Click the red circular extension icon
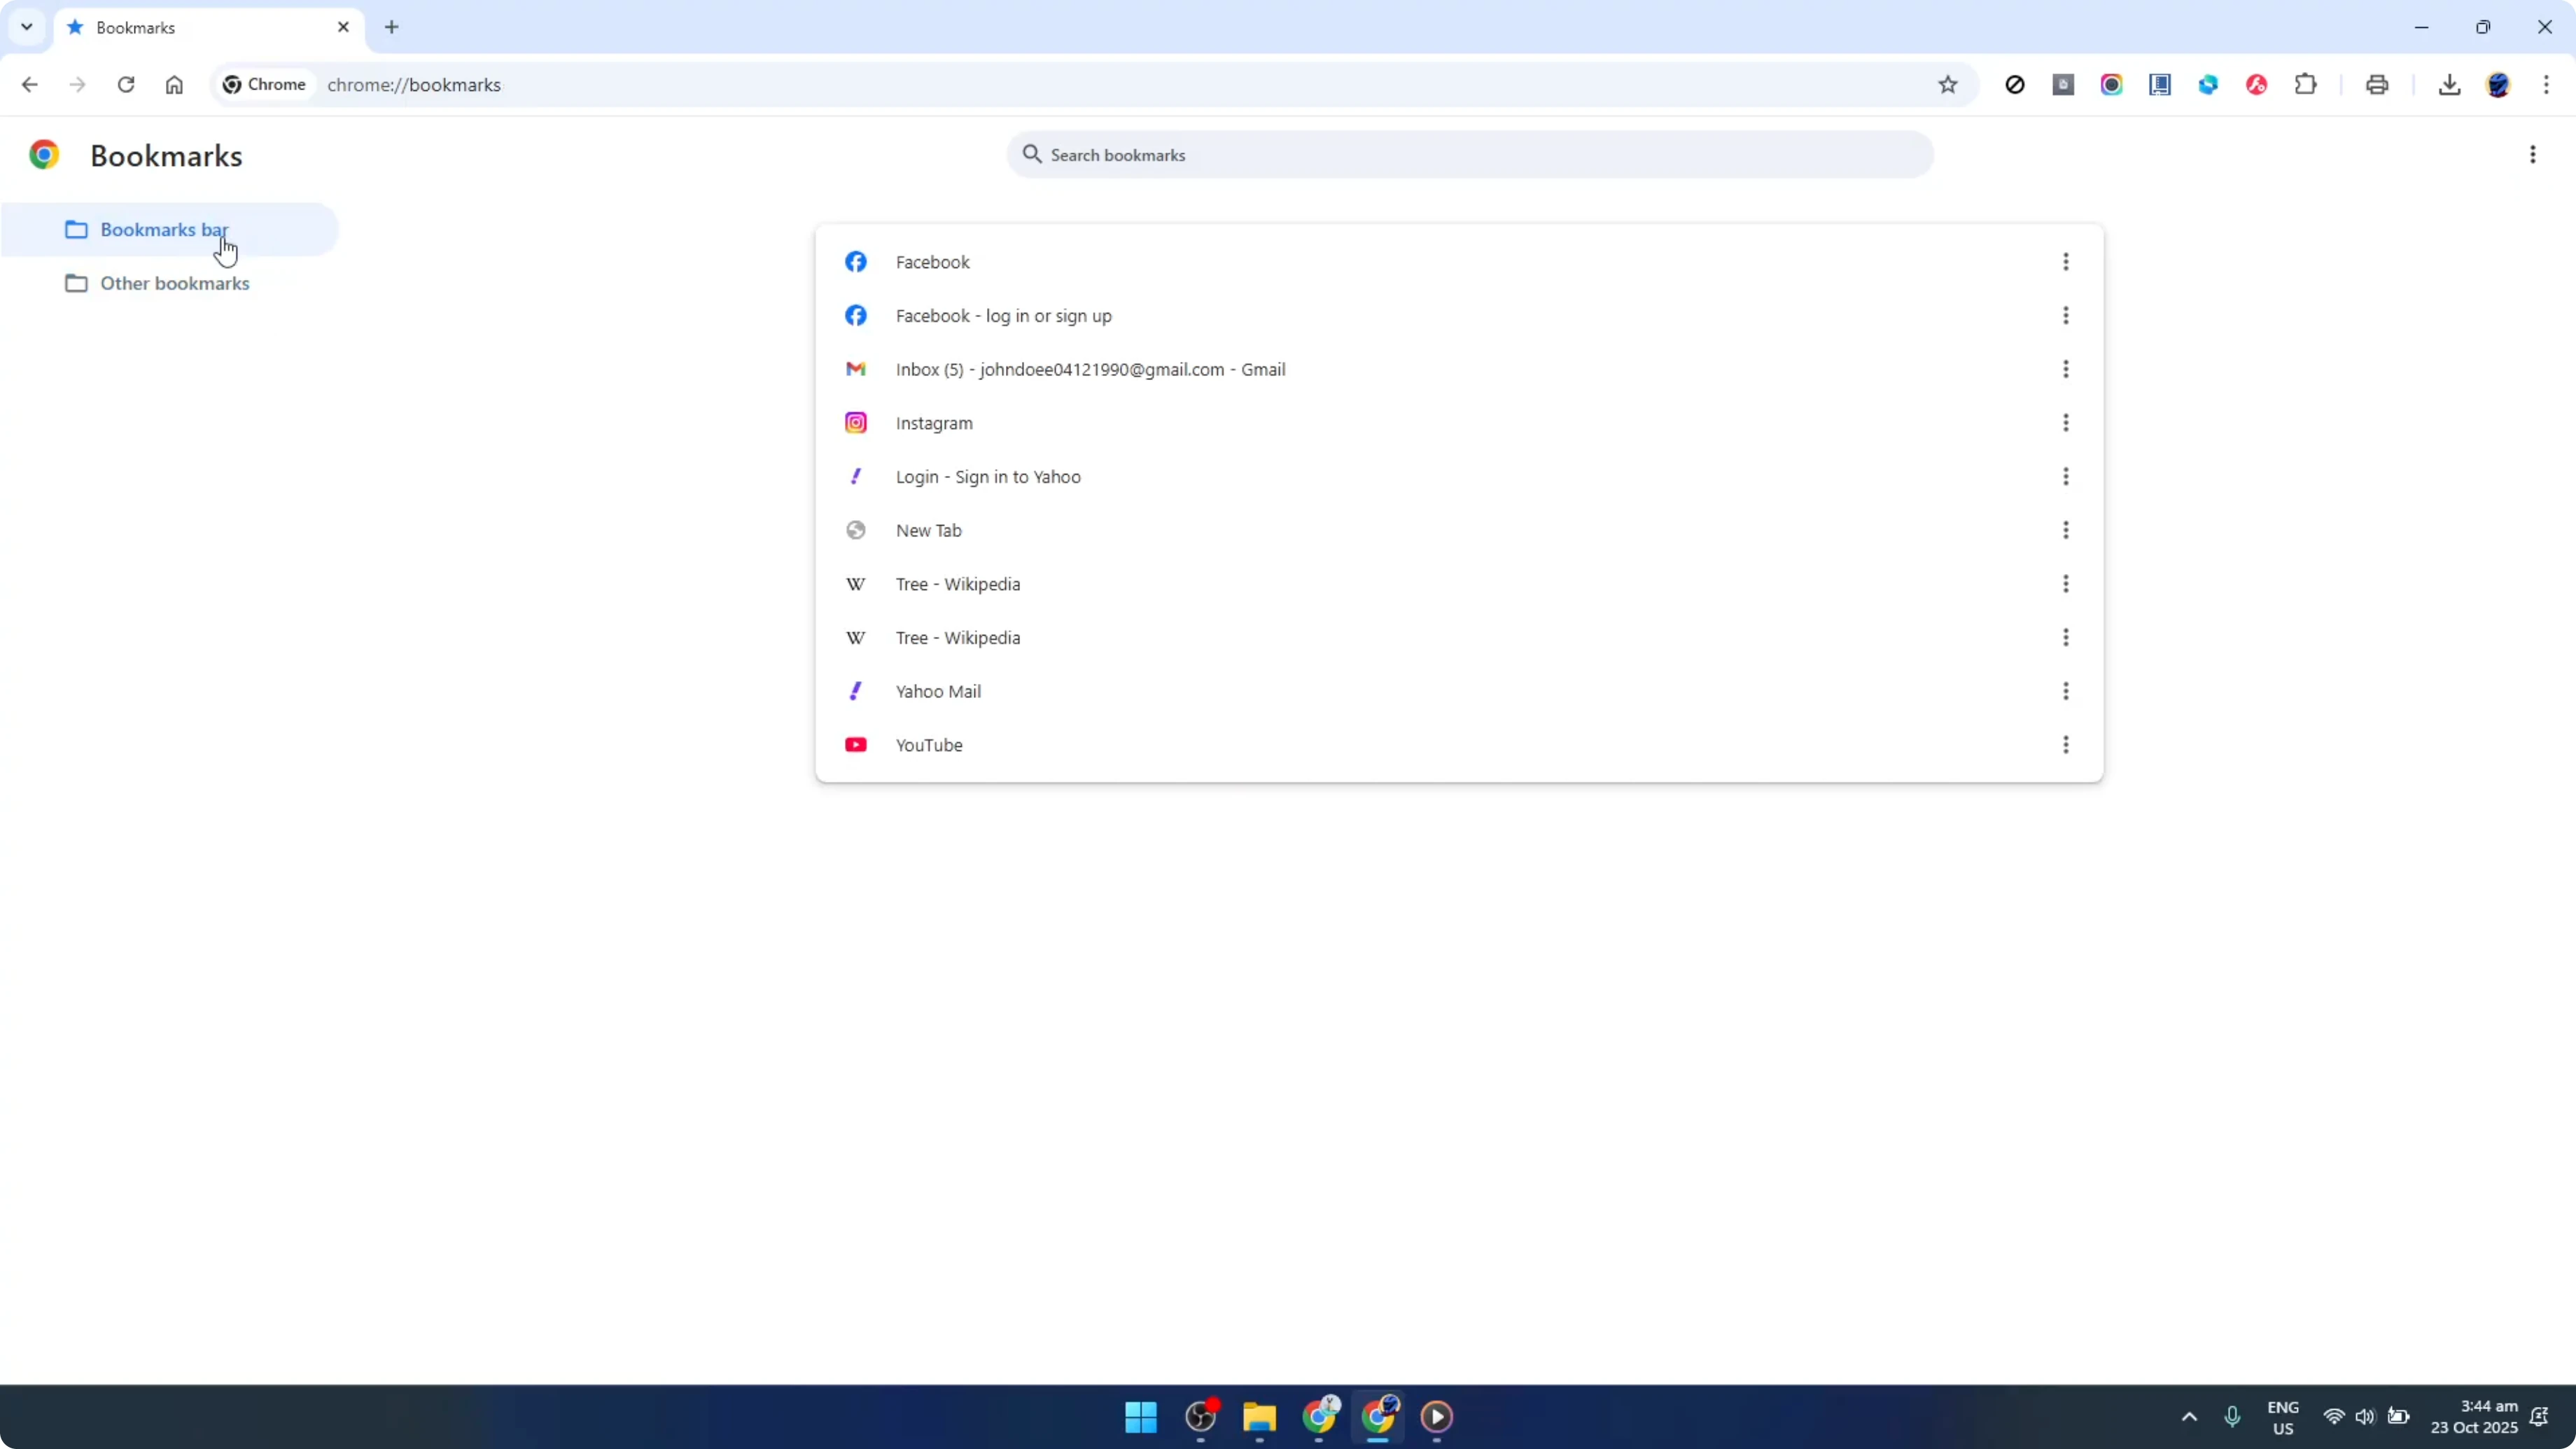Screen dimensions: 2576x1449 click(2257, 85)
